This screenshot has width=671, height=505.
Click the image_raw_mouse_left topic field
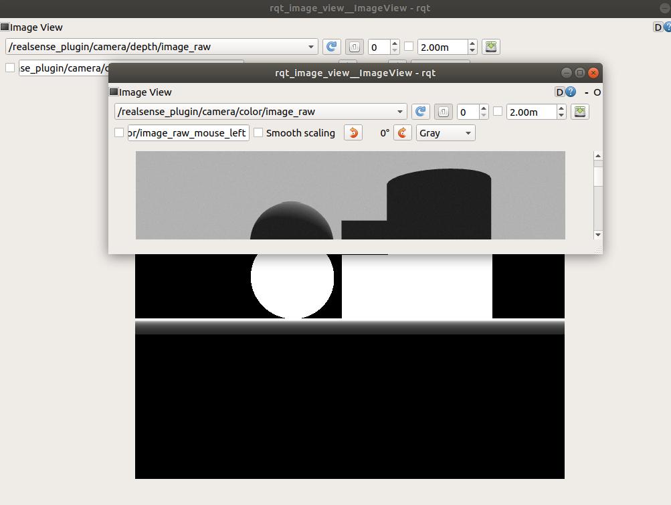[188, 132]
